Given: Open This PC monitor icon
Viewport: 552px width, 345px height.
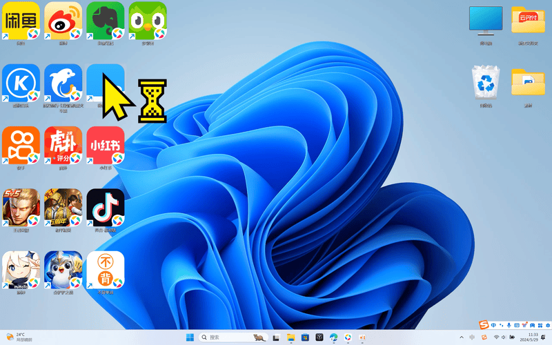Looking at the screenshot, I should click(486, 21).
